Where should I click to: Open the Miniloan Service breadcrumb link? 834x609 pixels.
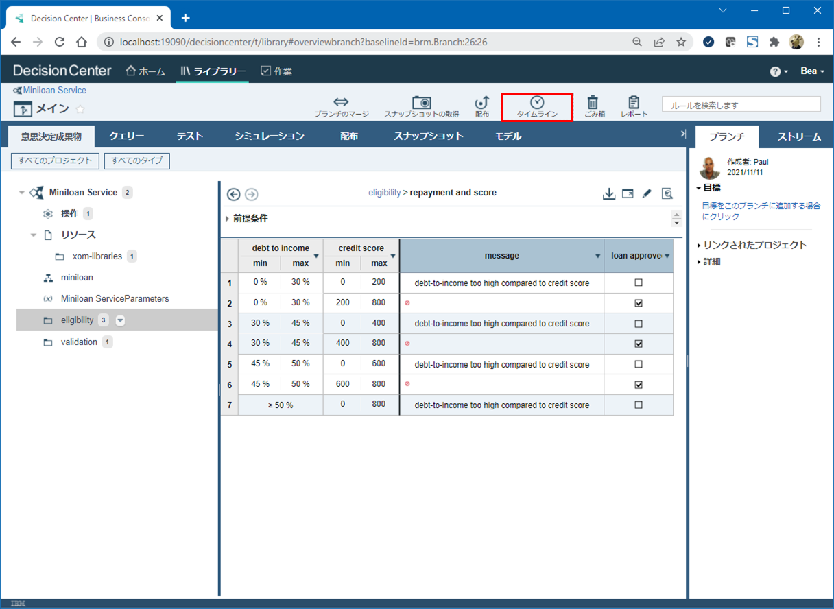[x=55, y=91]
